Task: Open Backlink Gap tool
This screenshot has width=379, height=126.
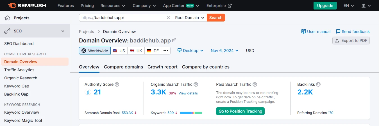Action: click(16, 94)
